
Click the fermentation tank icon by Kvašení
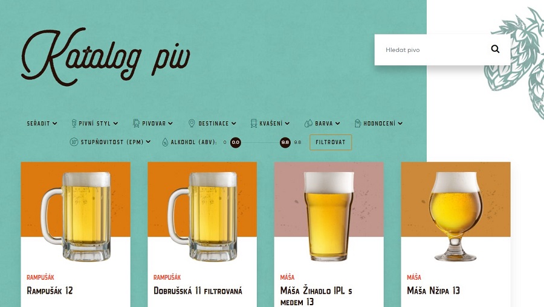(254, 123)
